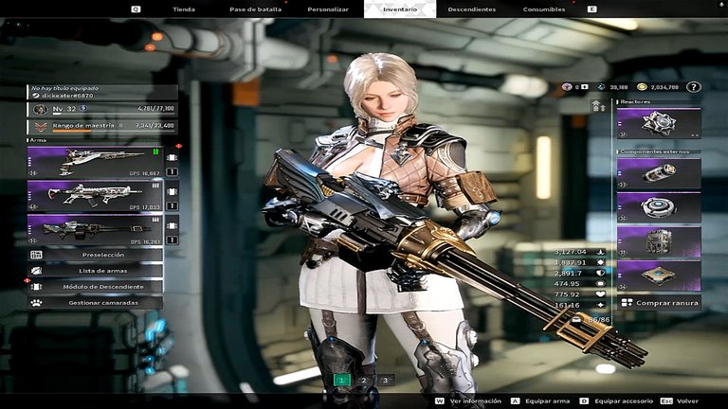
Task: Select the equipped Reactor slot
Action: tap(659, 123)
